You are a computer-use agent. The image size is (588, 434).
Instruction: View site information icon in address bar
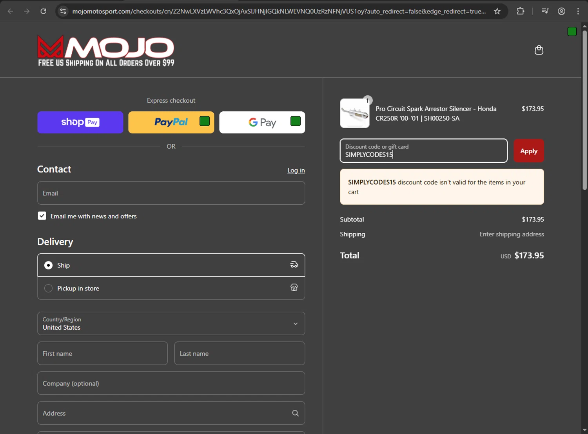click(63, 11)
